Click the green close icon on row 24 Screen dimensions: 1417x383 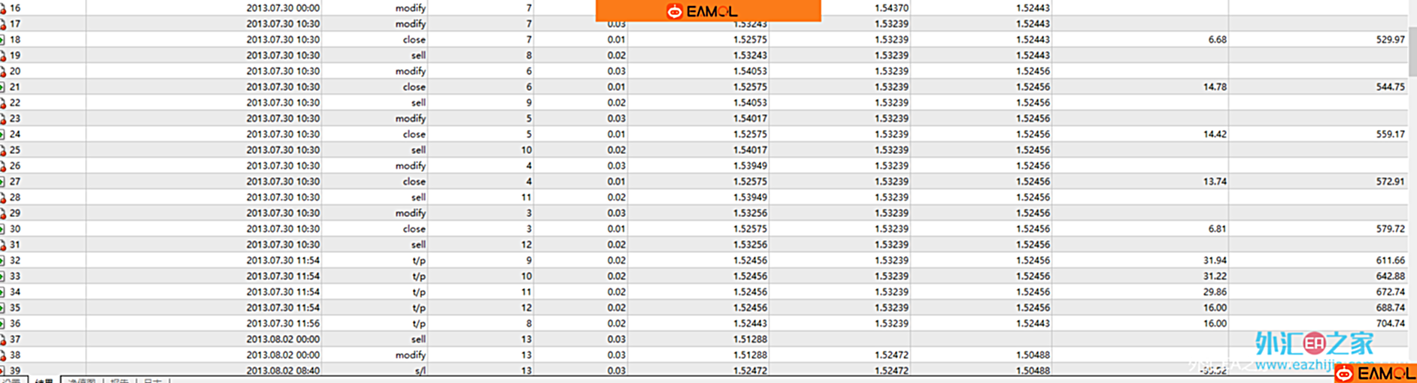pyautogui.click(x=3, y=134)
